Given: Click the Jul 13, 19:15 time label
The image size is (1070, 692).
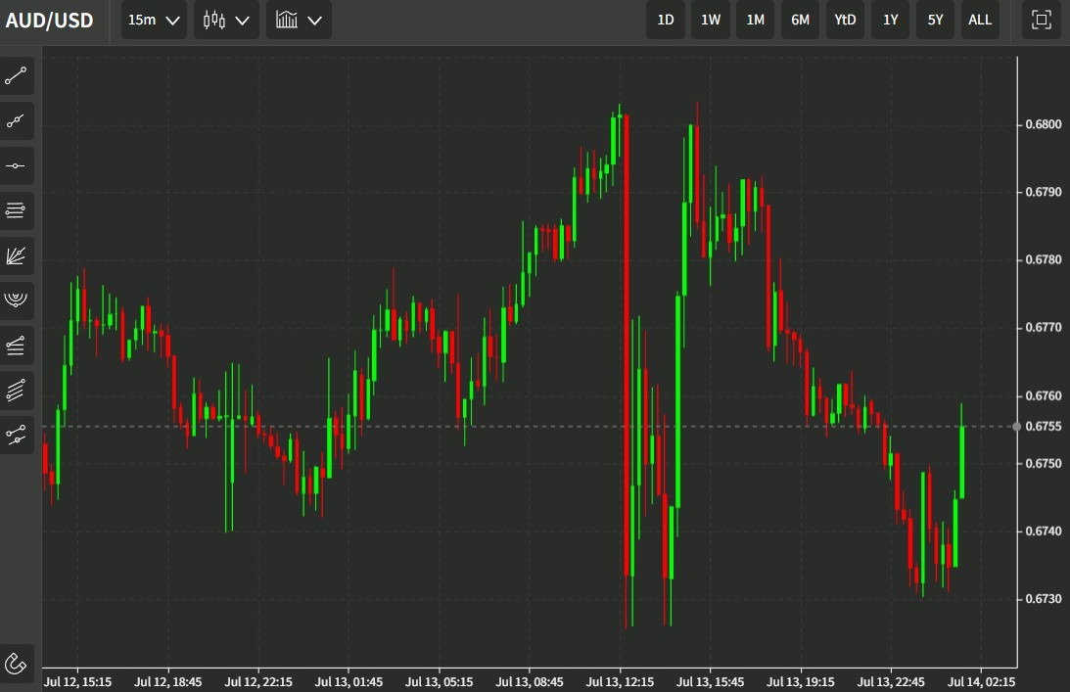Looking at the screenshot, I should tap(801, 682).
